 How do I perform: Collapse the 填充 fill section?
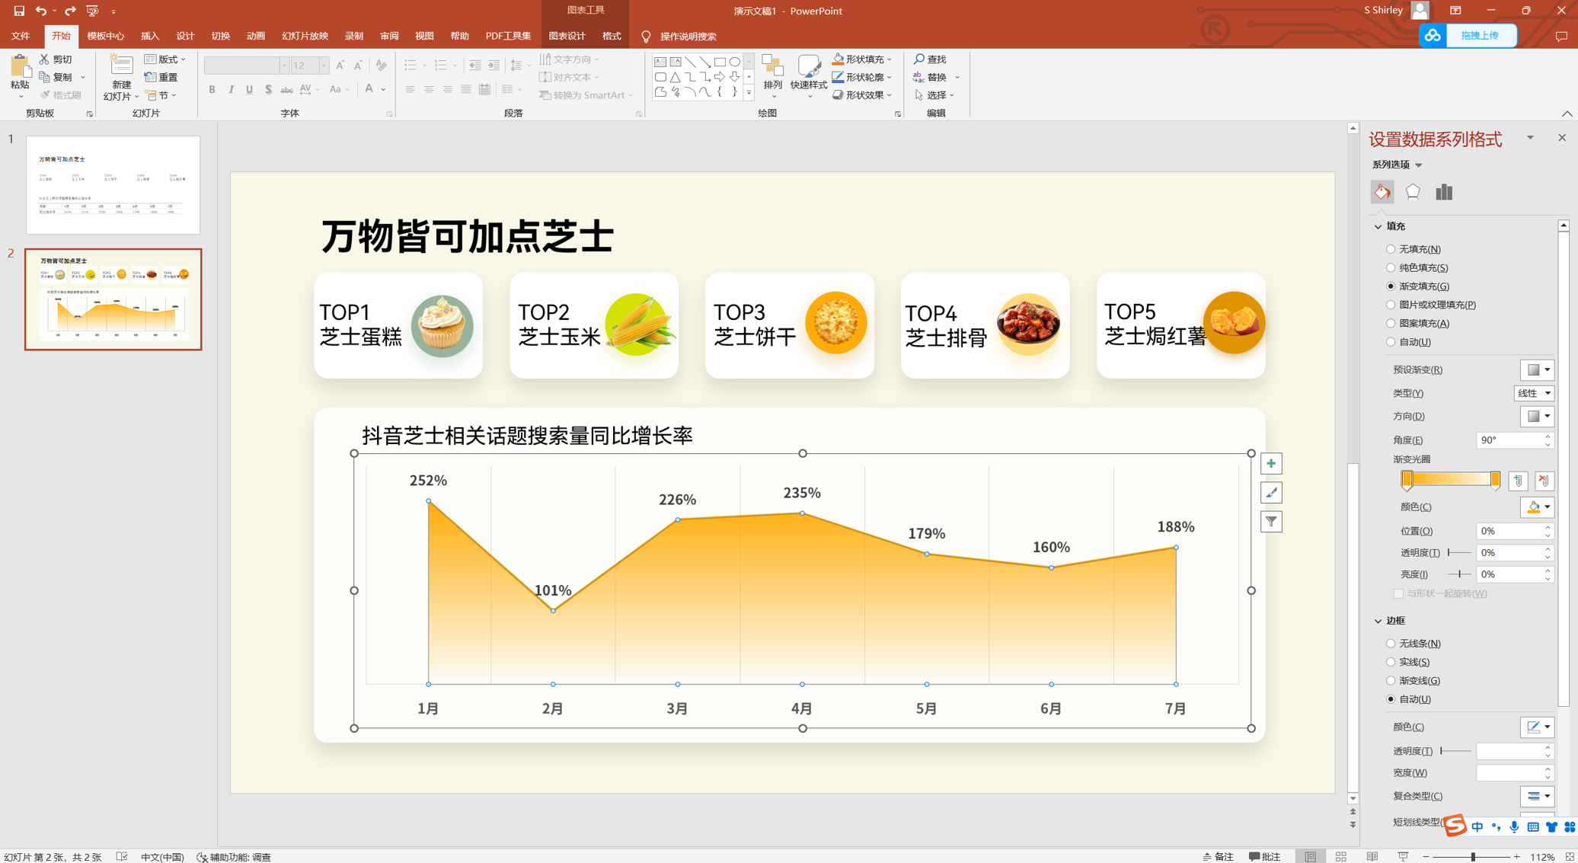pyautogui.click(x=1378, y=227)
